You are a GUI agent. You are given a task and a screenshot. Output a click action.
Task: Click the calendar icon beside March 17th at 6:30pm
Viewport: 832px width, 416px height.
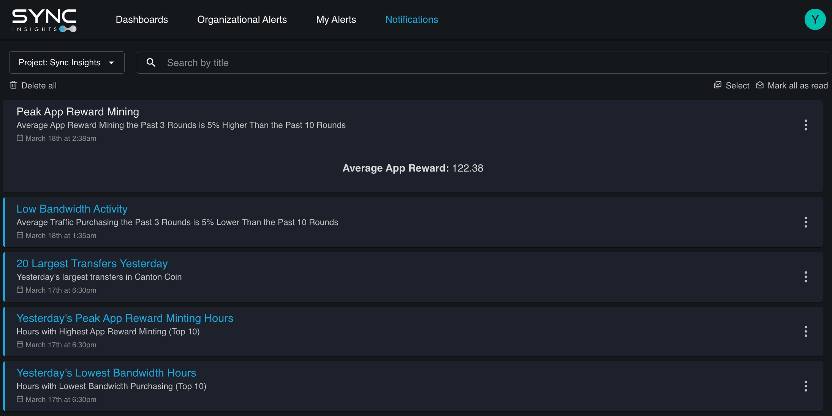pos(19,290)
